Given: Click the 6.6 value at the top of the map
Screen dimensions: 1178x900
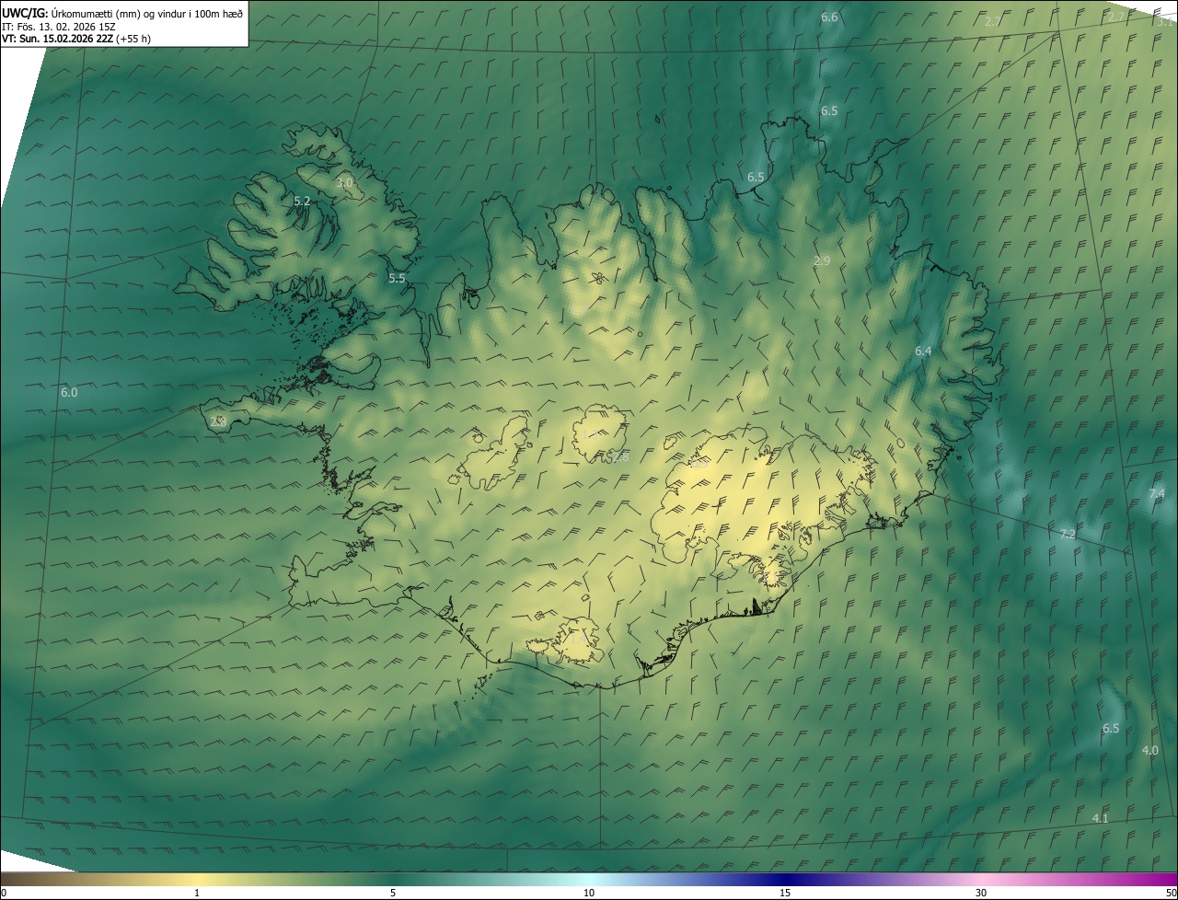Looking at the screenshot, I should [x=829, y=17].
